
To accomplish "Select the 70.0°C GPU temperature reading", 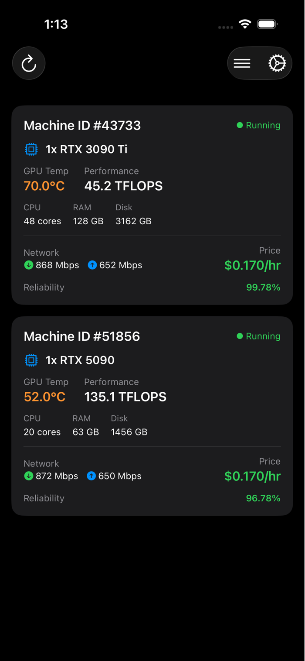I will (44, 186).
